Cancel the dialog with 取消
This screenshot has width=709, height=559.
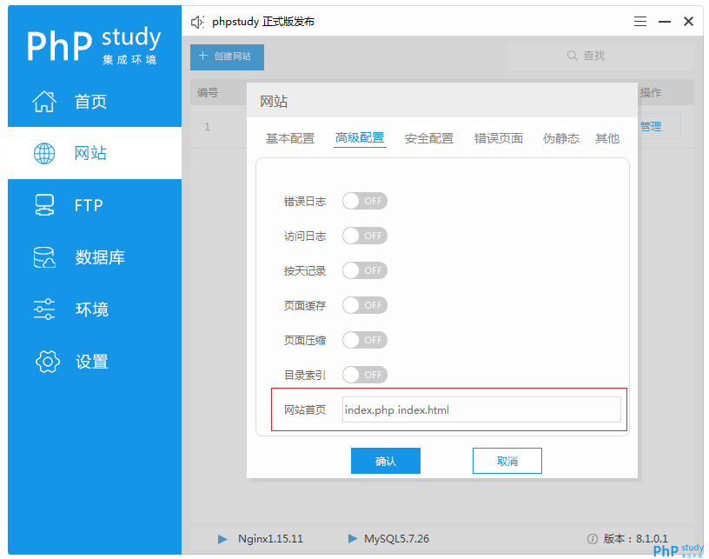[507, 461]
